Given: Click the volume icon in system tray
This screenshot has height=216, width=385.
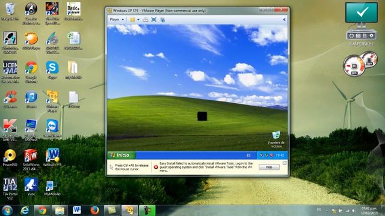Looking at the screenshot, I should pos(353,211).
